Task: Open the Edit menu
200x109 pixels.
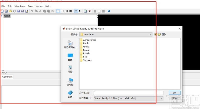Action: [10, 6]
